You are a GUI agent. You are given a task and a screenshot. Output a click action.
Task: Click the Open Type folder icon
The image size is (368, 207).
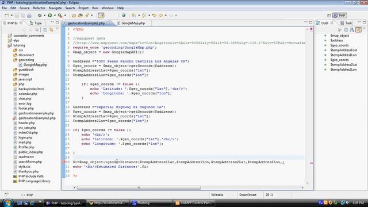pos(74,16)
